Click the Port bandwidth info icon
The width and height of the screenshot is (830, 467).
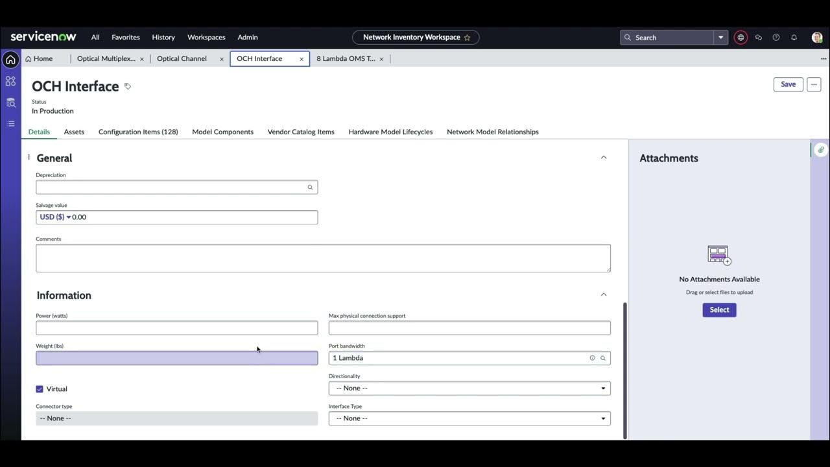[x=592, y=358]
